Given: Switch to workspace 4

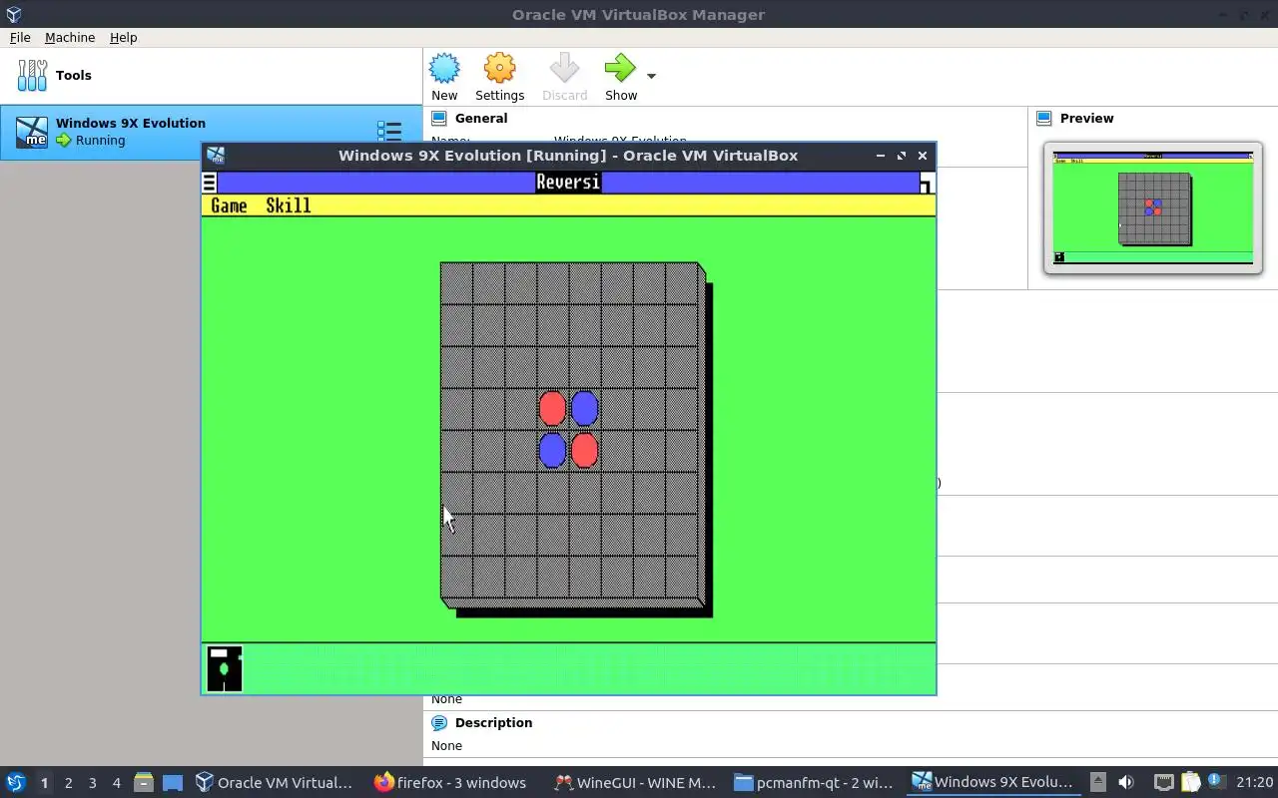Looking at the screenshot, I should [116, 783].
